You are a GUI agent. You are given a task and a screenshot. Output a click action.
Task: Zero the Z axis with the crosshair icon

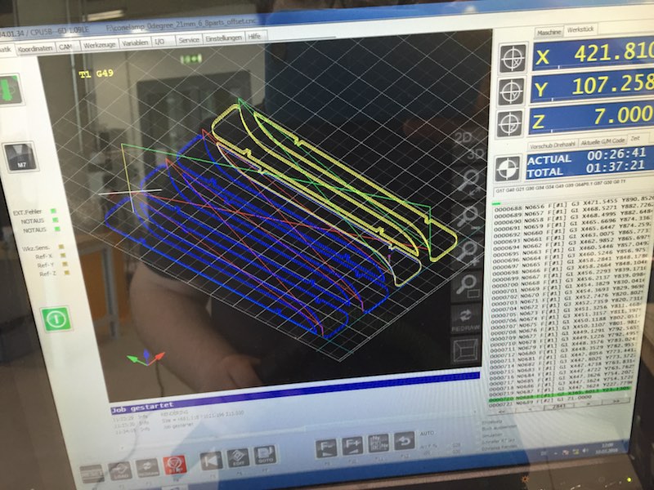[x=509, y=124]
